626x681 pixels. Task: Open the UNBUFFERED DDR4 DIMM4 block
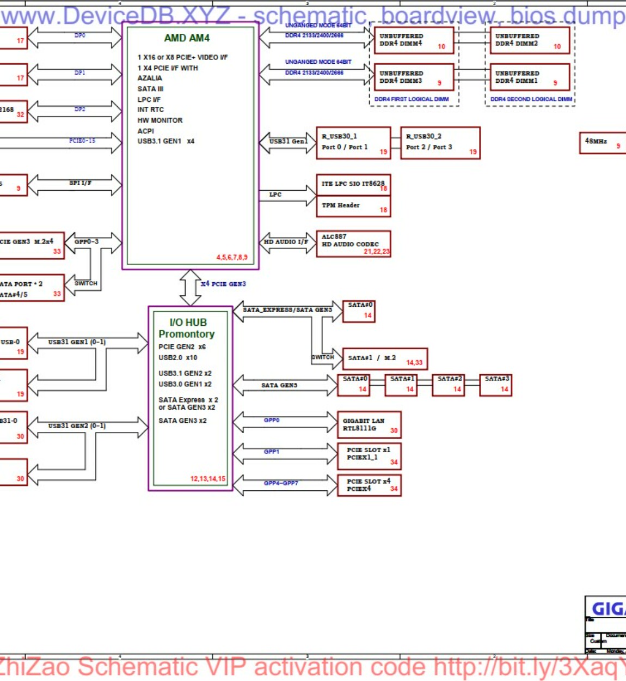(414, 41)
